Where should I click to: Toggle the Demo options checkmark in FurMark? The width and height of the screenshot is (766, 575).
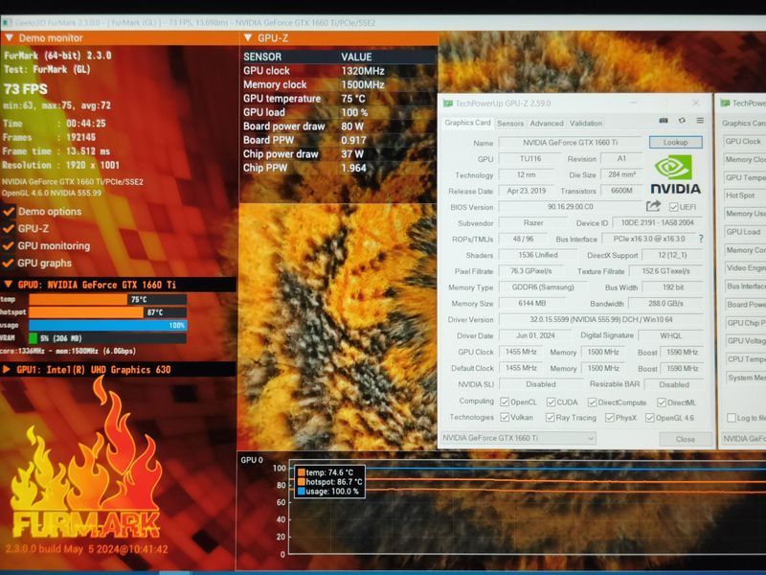click(x=9, y=212)
